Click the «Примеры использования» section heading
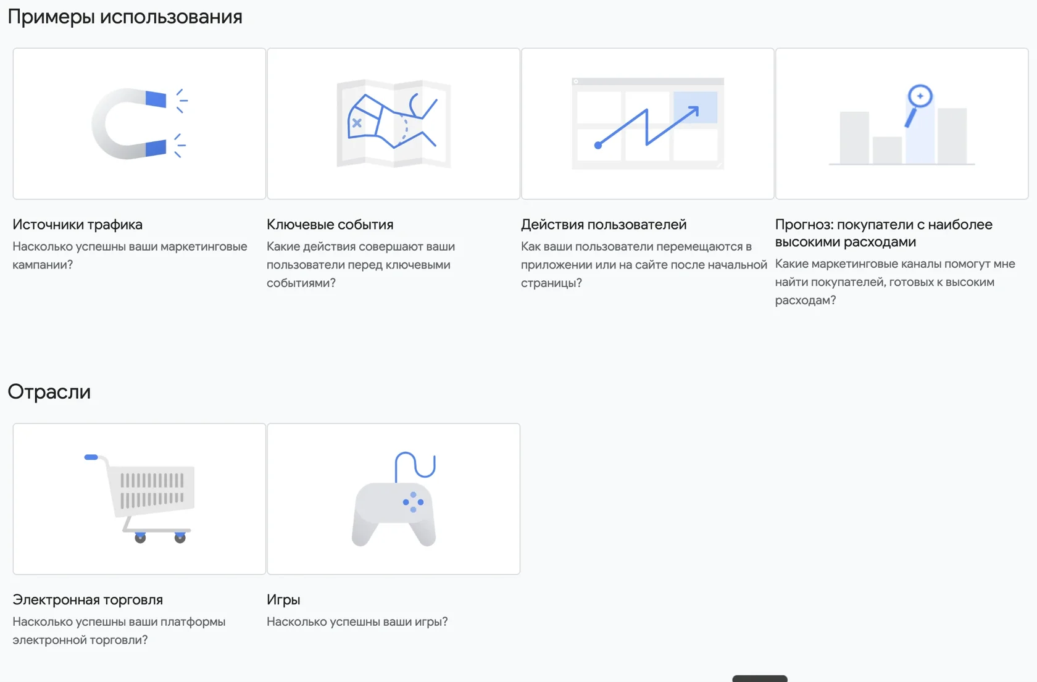Viewport: 1037px width, 682px height. click(125, 17)
